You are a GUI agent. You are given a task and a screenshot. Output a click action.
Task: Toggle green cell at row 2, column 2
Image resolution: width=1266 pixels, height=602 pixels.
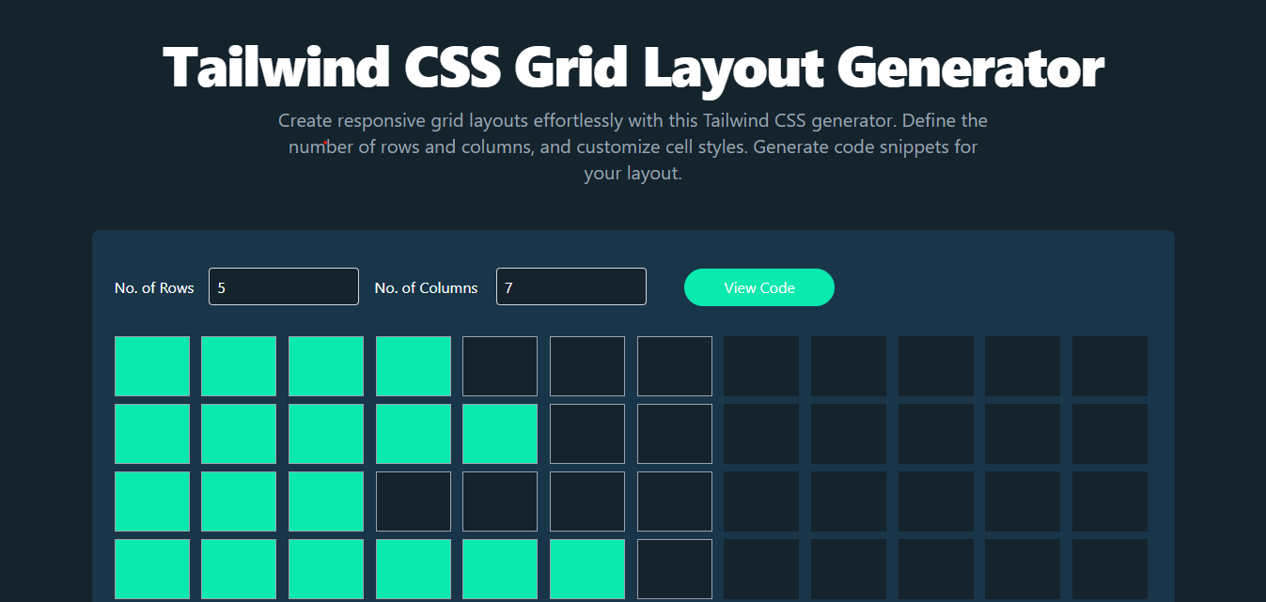239,434
